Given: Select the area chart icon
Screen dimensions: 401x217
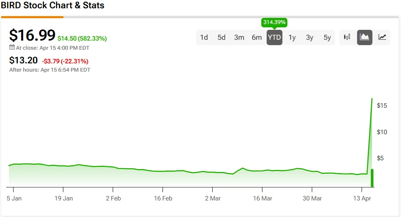Looking at the screenshot, I should 365,37.
